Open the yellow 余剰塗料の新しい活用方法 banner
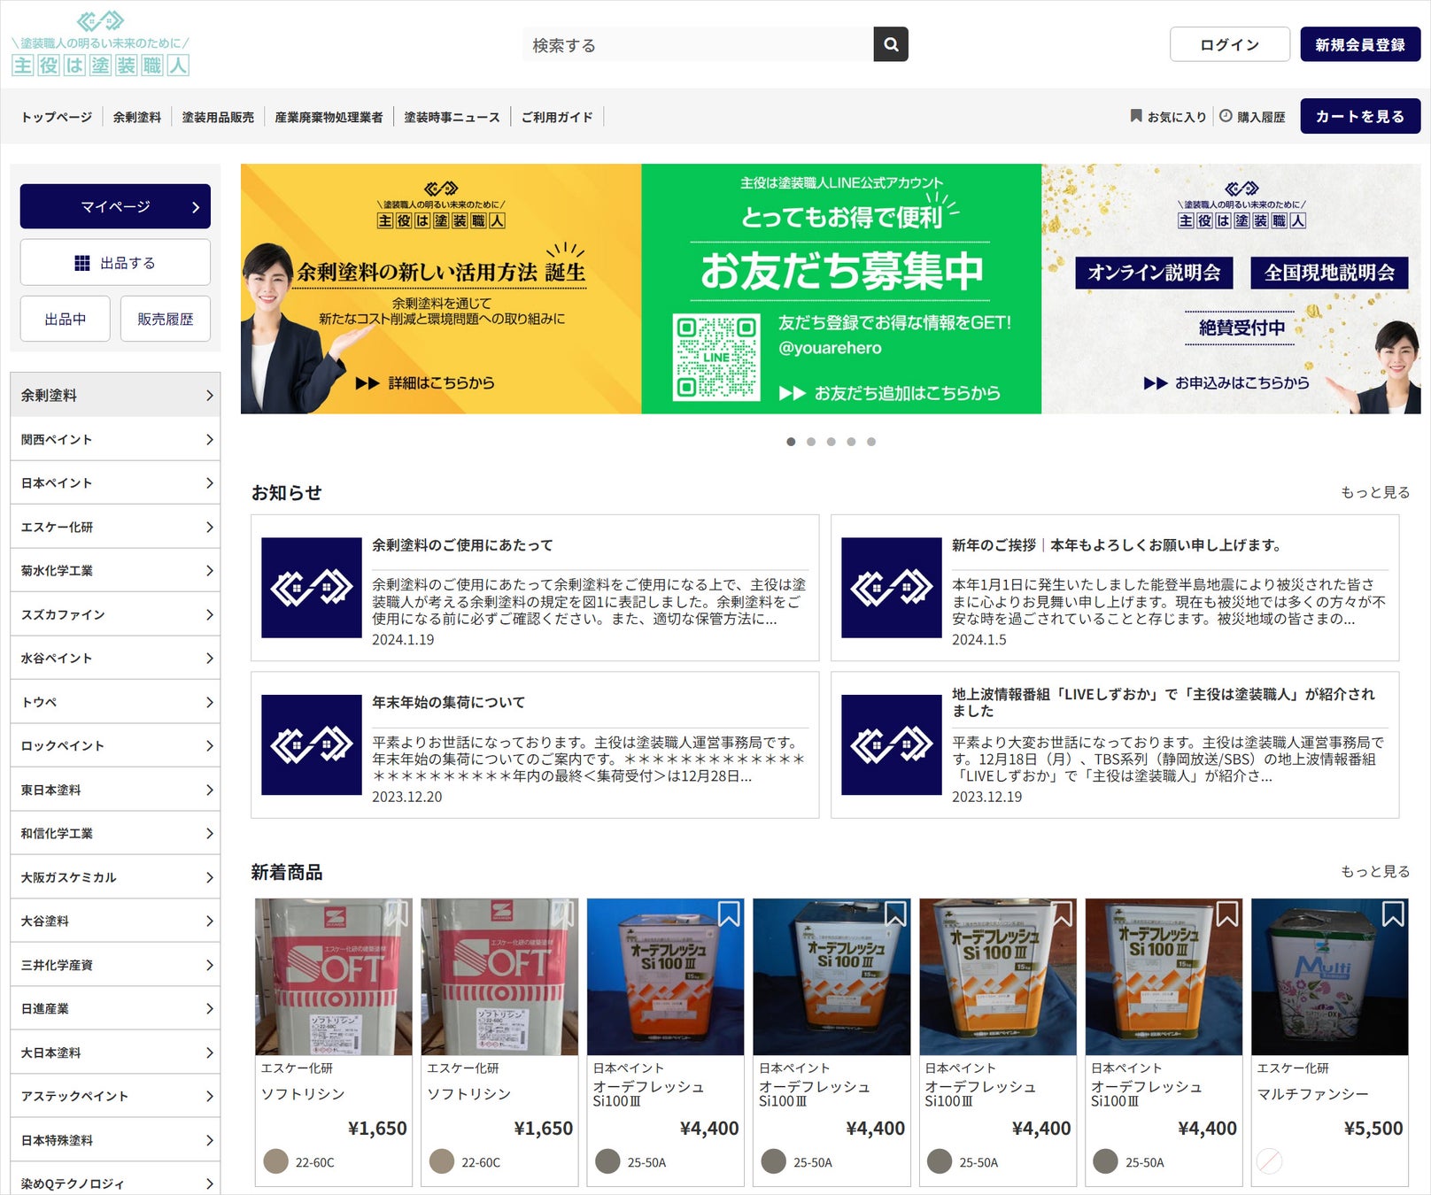This screenshot has width=1431, height=1195. coord(441,289)
